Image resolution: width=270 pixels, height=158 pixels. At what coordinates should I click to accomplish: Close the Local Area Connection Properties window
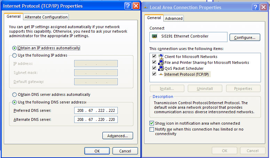click(263, 7)
